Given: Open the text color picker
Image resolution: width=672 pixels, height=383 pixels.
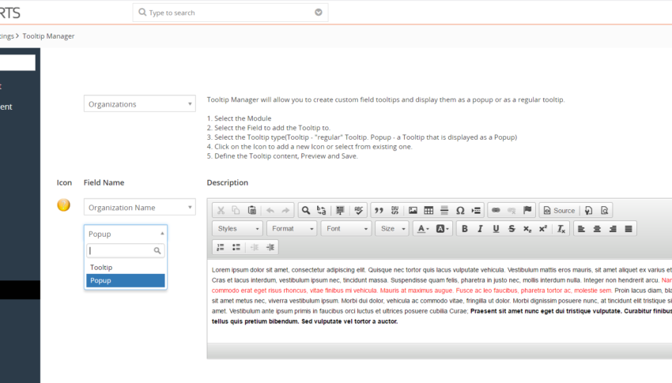Looking at the screenshot, I should click(x=423, y=228).
